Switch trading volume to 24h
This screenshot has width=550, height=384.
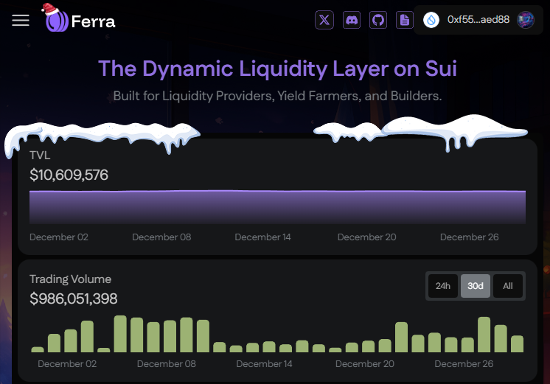click(443, 286)
